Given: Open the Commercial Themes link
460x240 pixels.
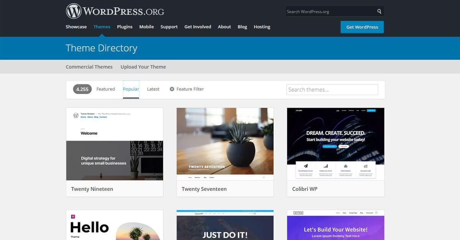Looking at the screenshot, I should tap(89, 67).
